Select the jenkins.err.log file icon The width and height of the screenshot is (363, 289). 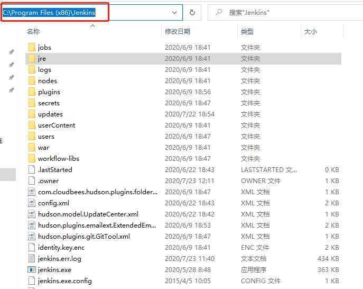point(32,259)
